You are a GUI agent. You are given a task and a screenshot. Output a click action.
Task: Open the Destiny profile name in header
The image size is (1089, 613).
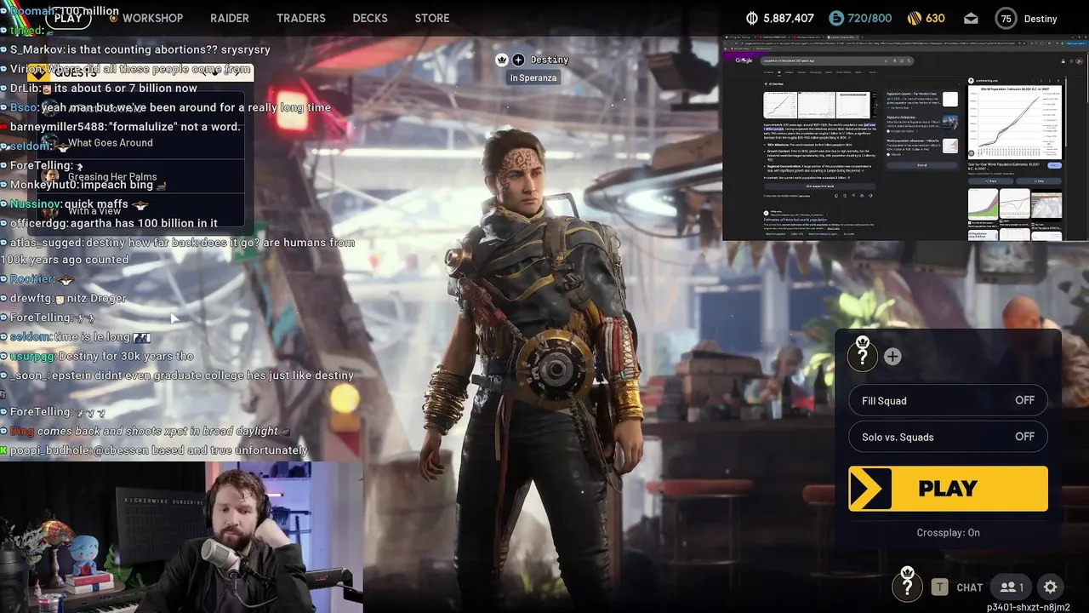[1041, 19]
